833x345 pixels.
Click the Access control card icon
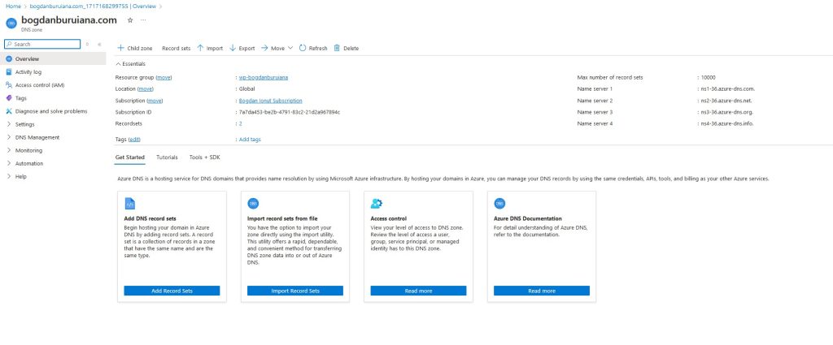[377, 204]
